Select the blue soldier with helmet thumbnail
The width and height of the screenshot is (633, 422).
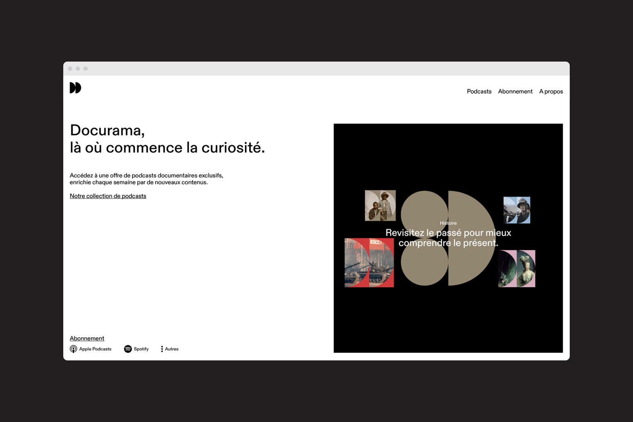[x=517, y=210]
